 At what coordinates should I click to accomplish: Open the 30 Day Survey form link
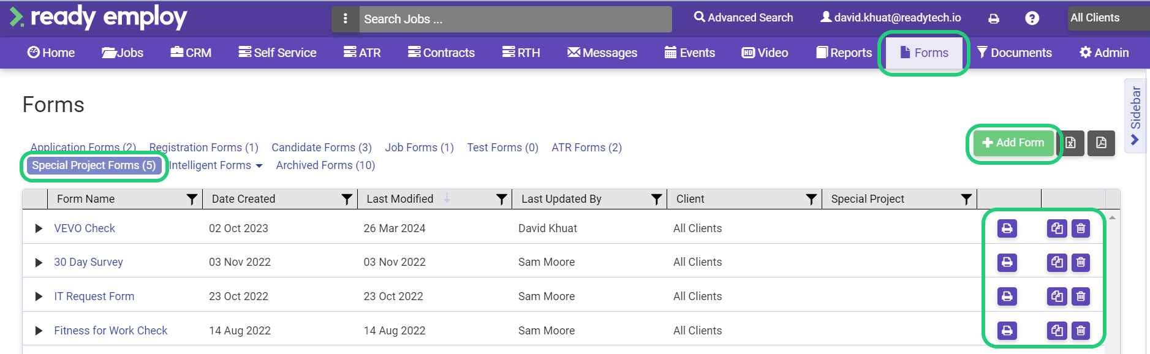(x=88, y=262)
